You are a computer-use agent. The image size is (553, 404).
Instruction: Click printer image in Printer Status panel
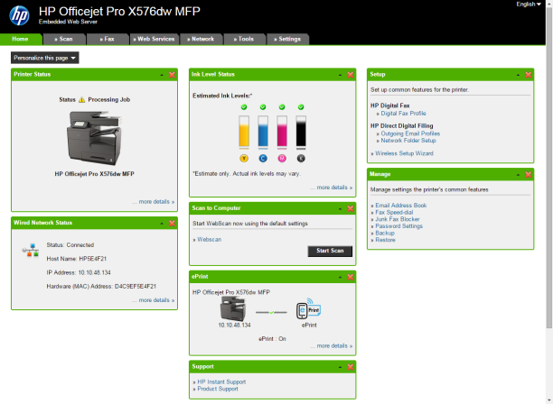tap(95, 138)
